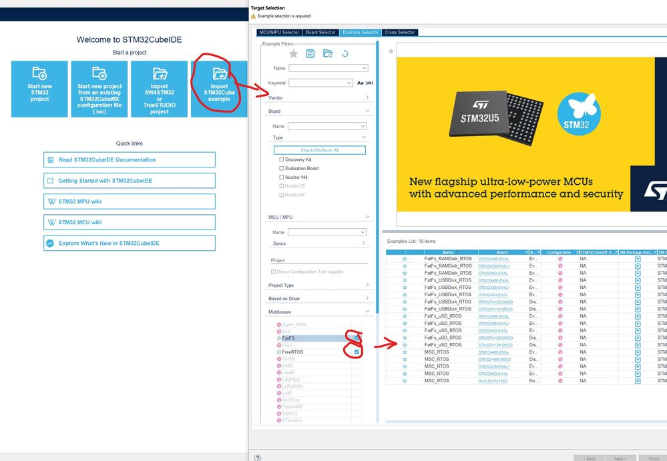Click the help question mark icon
Image resolution: width=667 pixels, height=461 pixels.
[x=258, y=458]
